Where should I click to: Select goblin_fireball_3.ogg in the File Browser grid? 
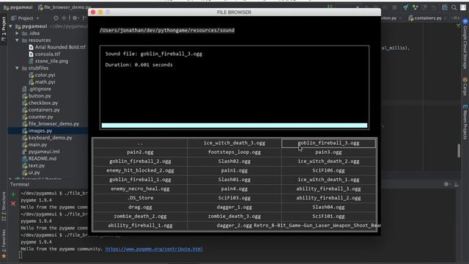click(328, 143)
